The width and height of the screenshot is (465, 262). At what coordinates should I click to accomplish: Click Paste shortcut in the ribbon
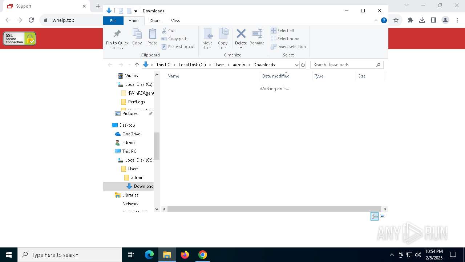point(178,47)
